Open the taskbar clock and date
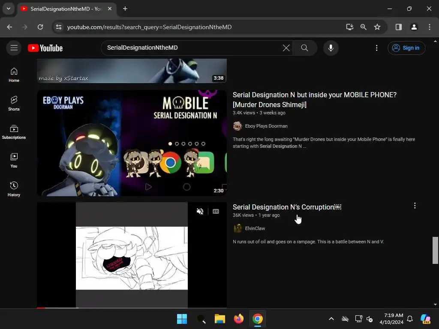 (x=391, y=319)
